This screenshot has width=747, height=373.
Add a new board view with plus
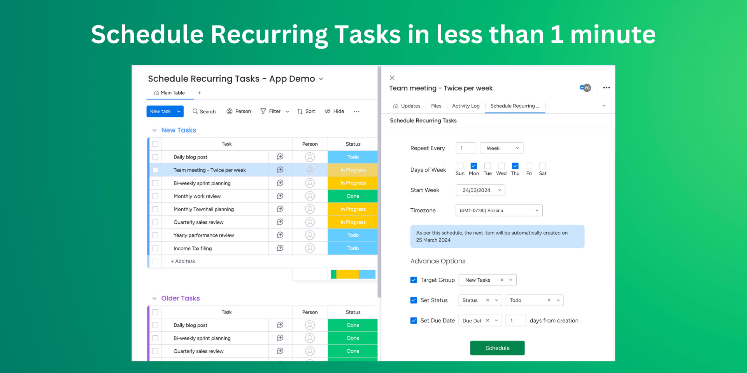[x=200, y=93]
